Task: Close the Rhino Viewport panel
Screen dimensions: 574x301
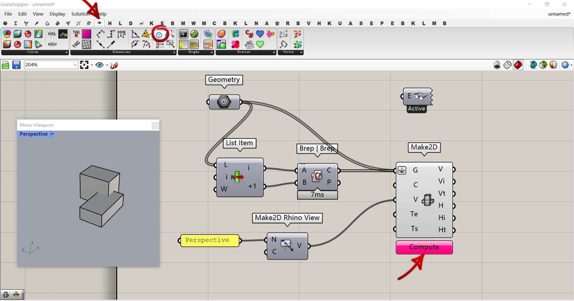Action: 155,126
